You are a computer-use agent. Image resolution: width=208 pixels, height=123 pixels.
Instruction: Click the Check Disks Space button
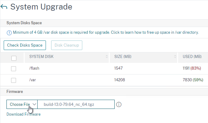pos(25,45)
